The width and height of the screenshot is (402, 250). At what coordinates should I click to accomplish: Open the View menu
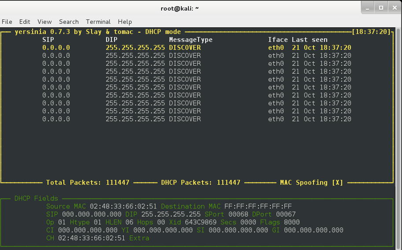tap(44, 22)
